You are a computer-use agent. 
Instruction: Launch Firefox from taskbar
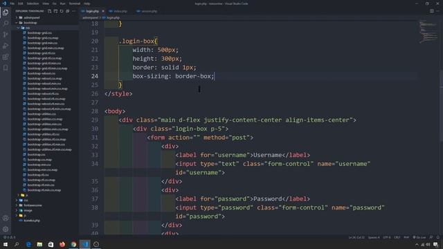coord(62,244)
